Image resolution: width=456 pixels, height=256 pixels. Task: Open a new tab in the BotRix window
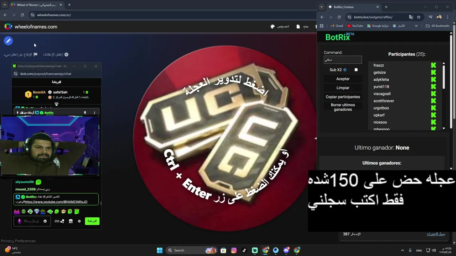click(x=386, y=7)
